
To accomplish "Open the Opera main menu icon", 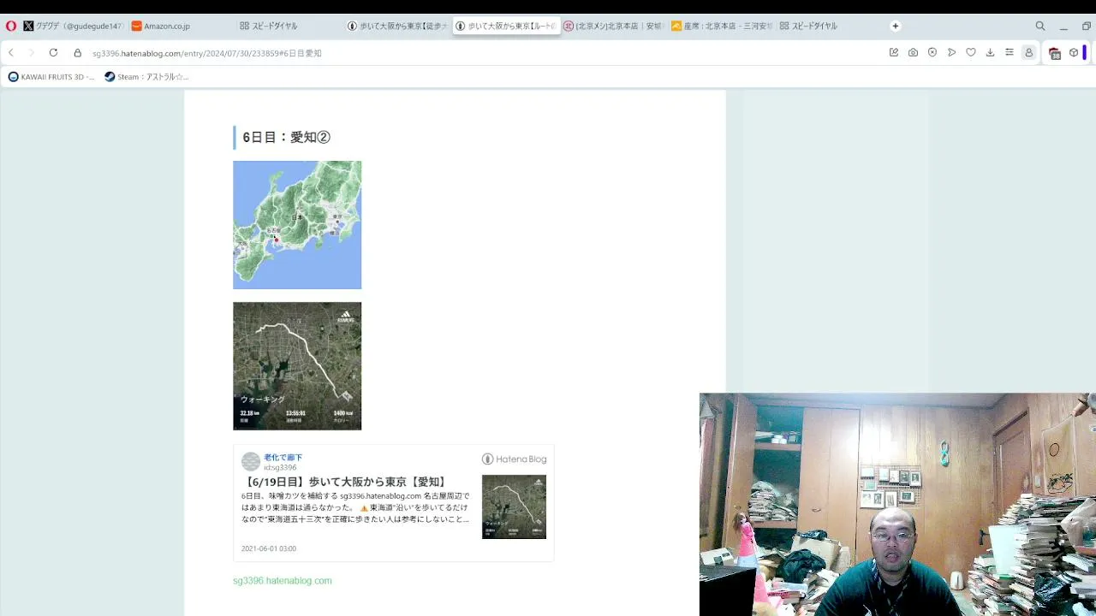I will (x=10, y=26).
